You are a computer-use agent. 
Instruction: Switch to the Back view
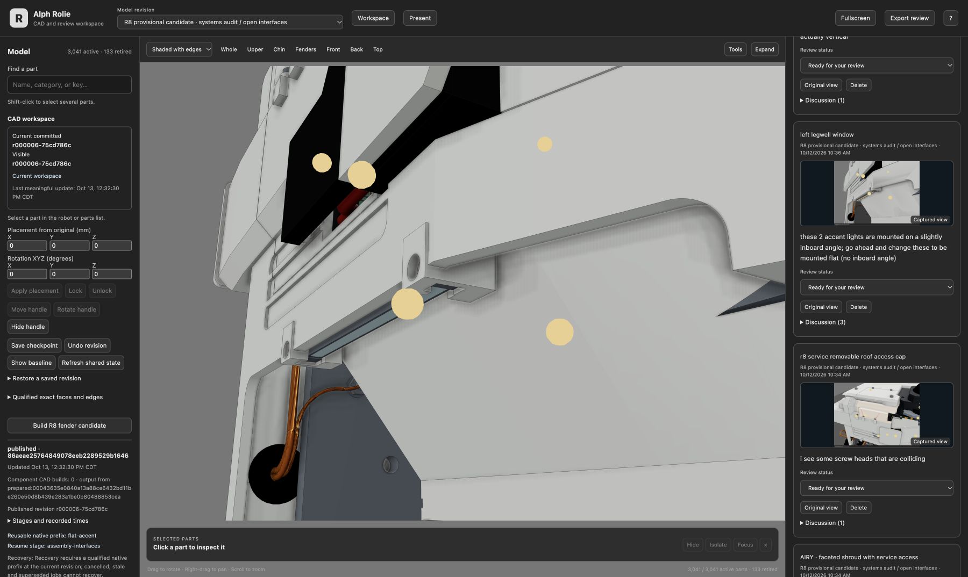pyautogui.click(x=357, y=49)
